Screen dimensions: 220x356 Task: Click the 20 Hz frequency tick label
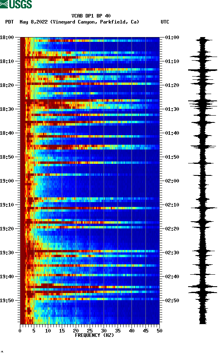pyautogui.click(x=76, y=331)
